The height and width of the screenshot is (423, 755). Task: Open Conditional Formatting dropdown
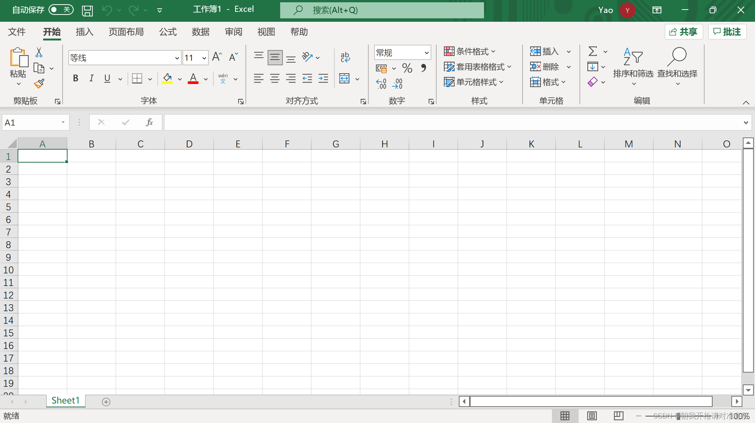point(470,51)
